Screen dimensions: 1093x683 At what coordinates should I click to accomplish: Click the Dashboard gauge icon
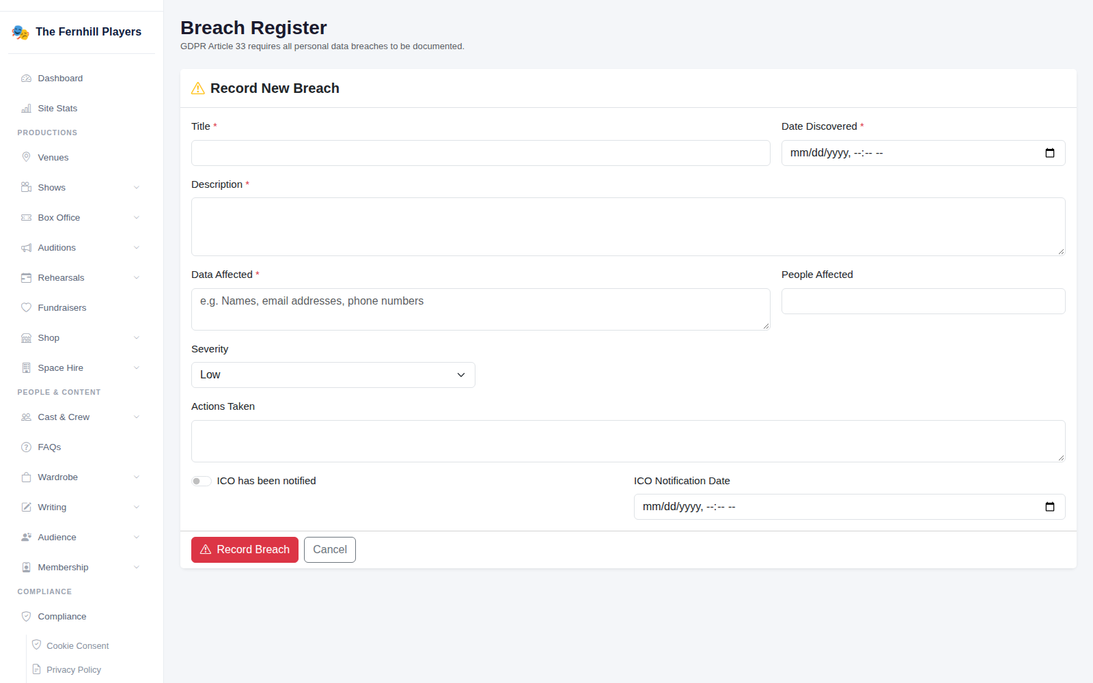(26, 79)
